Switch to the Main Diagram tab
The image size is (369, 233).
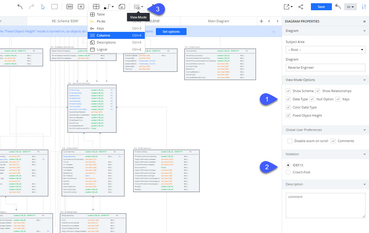[x=218, y=21]
